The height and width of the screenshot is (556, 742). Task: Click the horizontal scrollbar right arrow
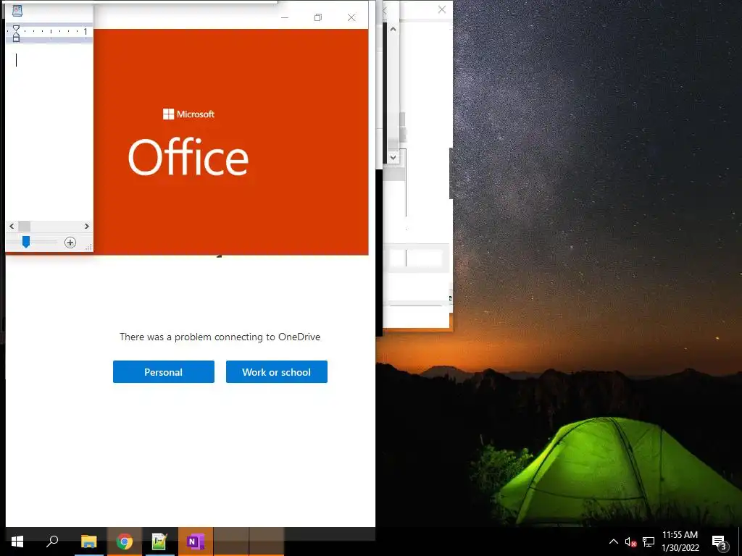coord(87,226)
